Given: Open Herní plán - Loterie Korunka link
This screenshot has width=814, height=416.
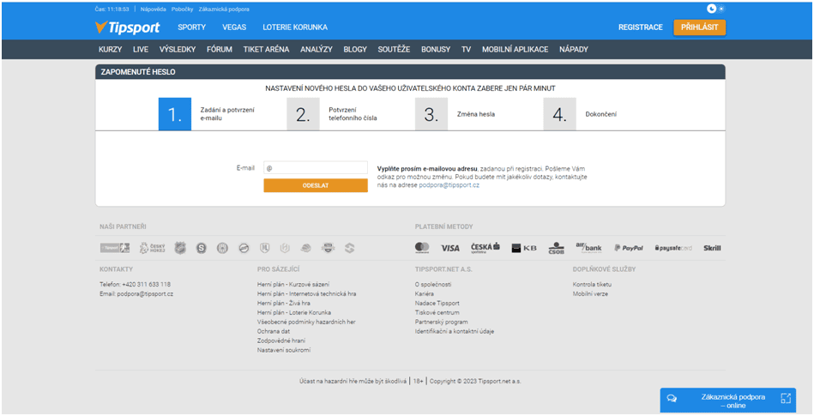Looking at the screenshot, I should (x=294, y=313).
